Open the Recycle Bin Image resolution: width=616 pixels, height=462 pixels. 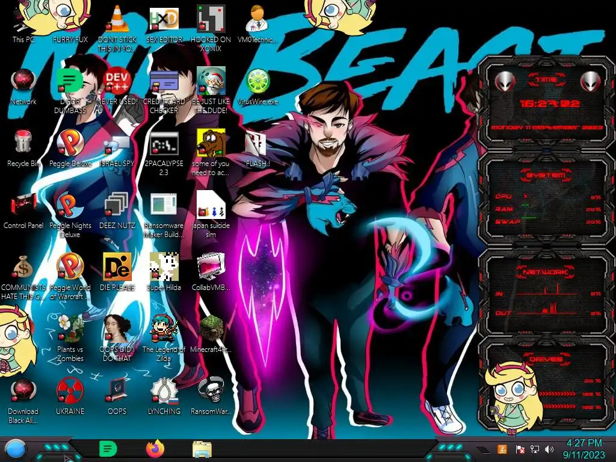tap(23, 149)
